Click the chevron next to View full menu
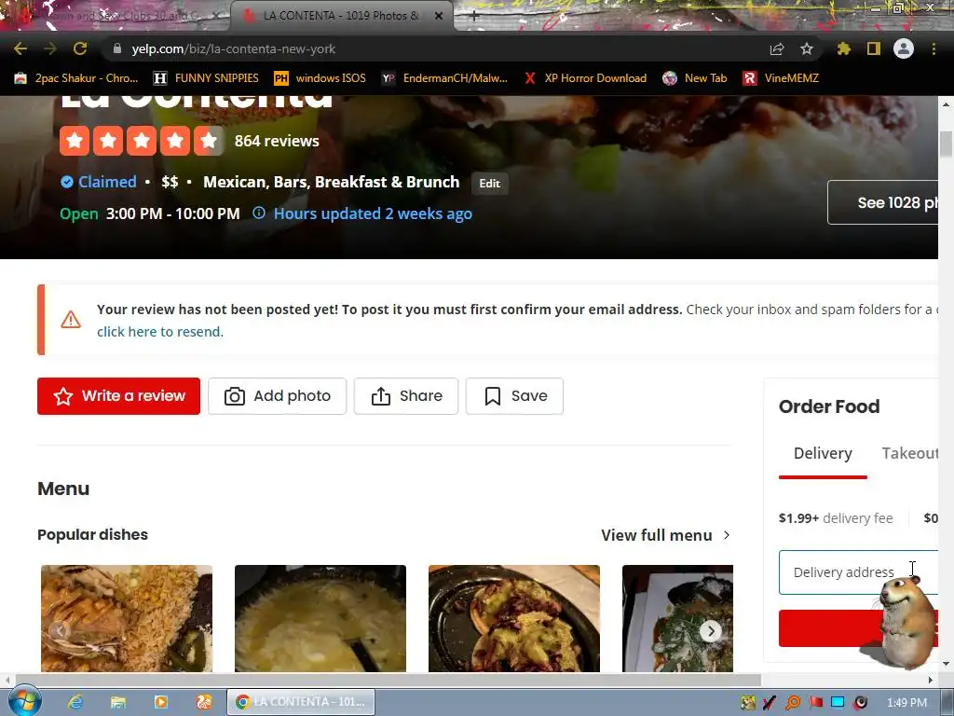This screenshot has height=716, width=954. (727, 535)
